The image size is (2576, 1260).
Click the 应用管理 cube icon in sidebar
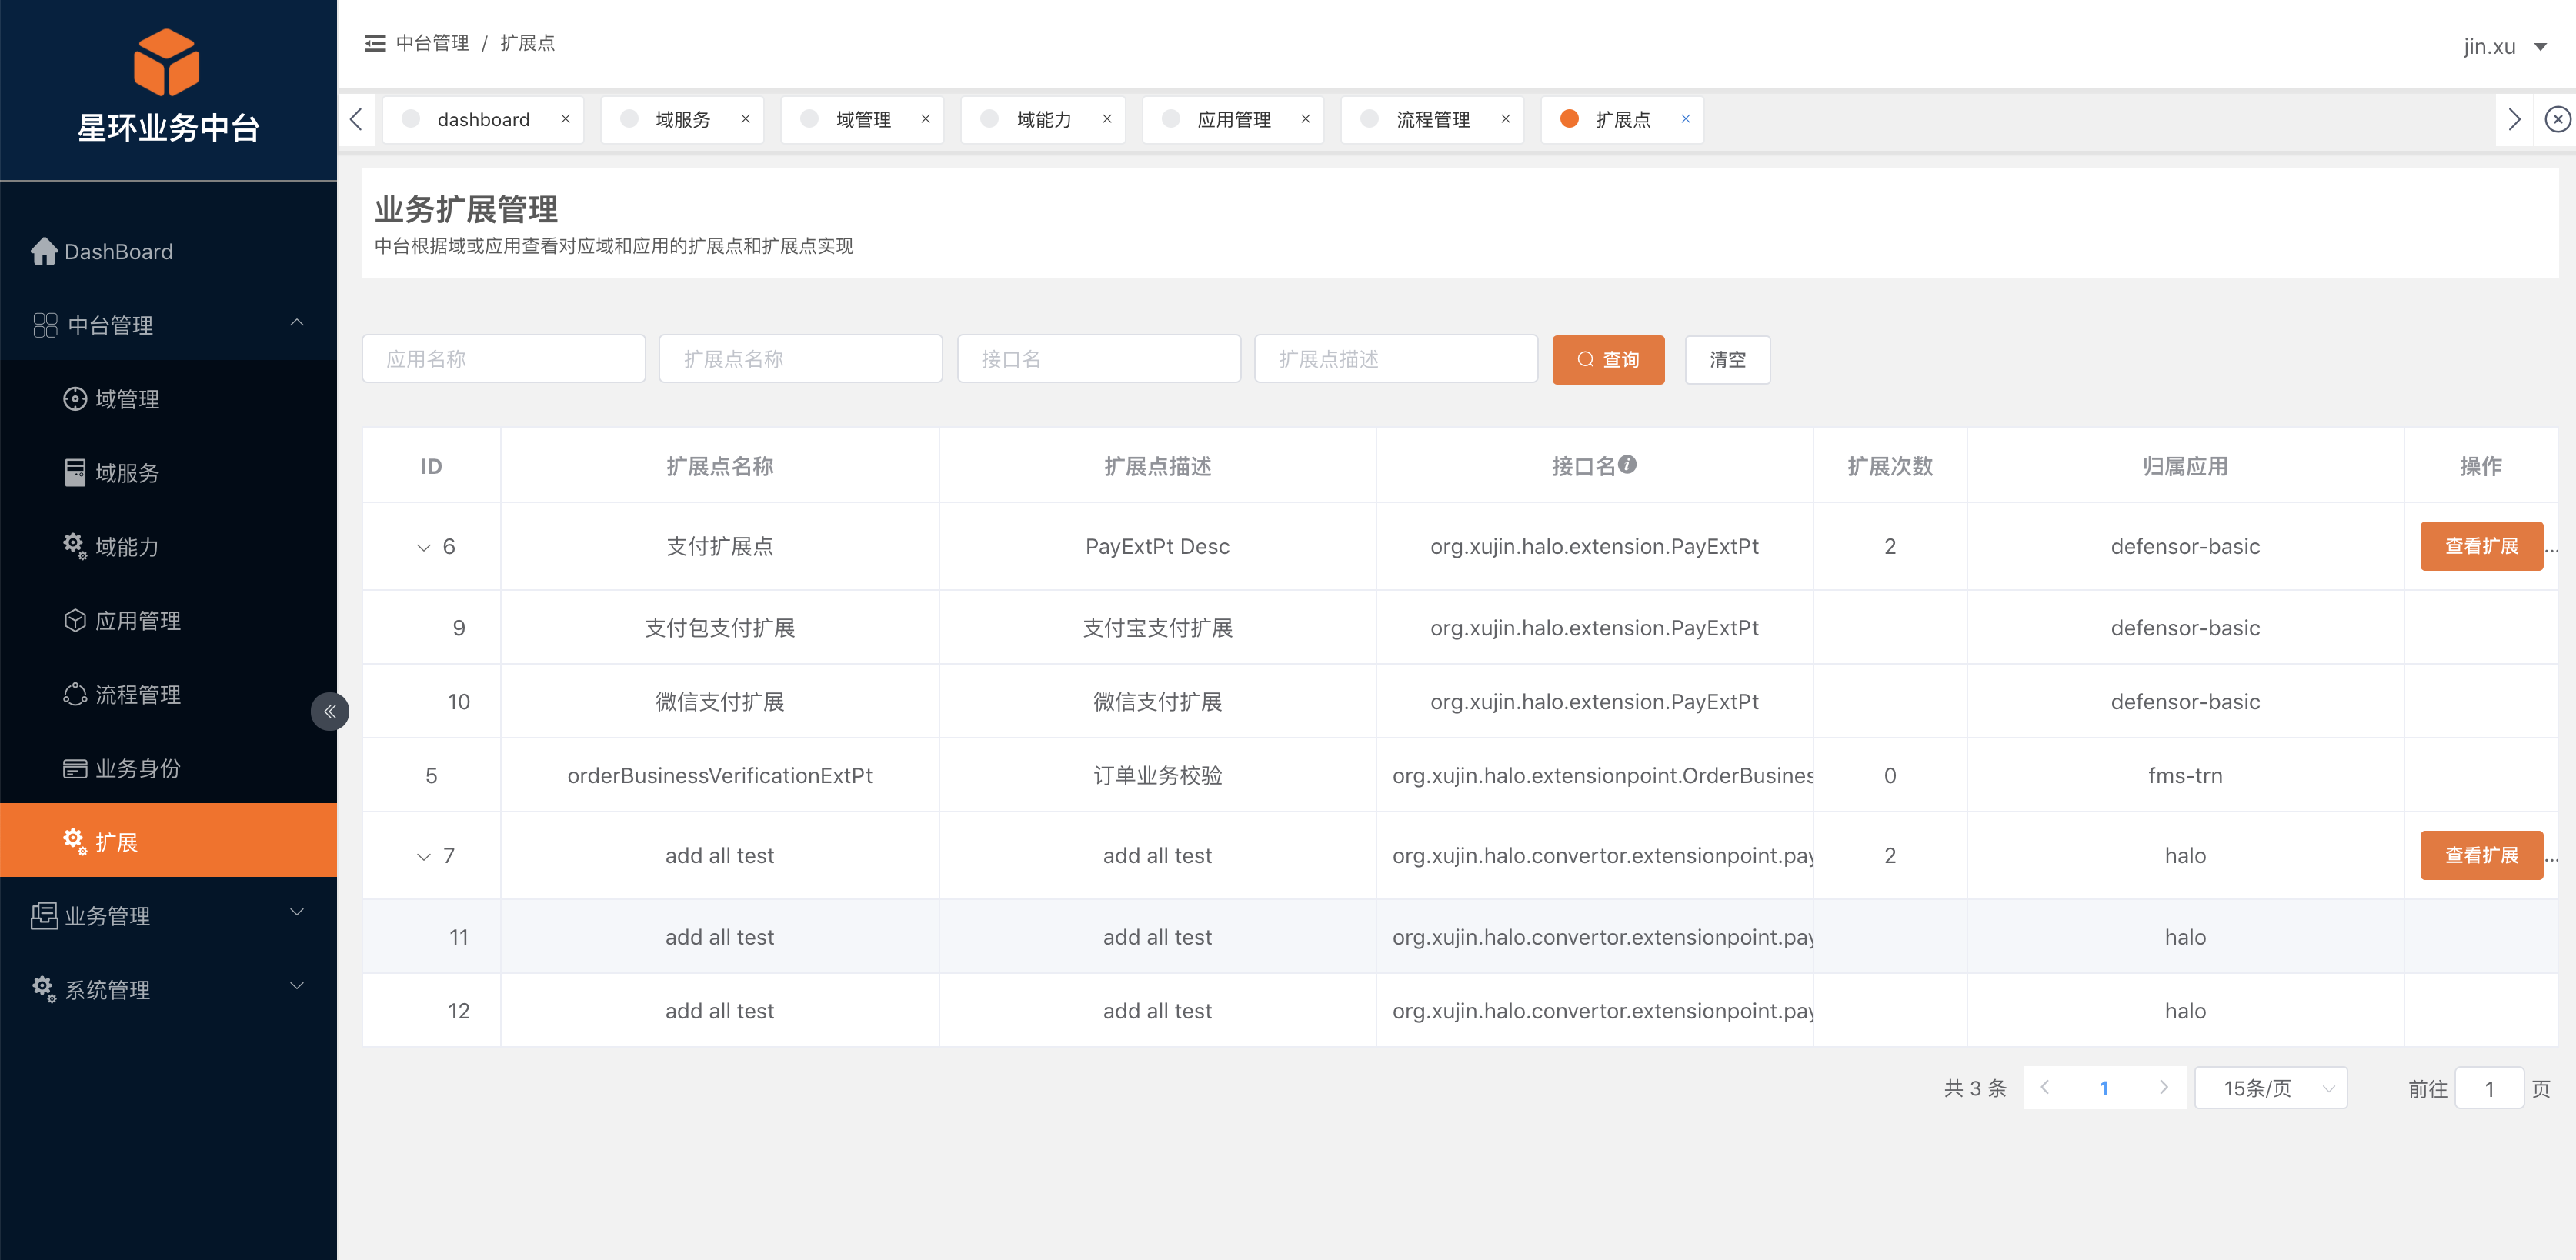click(75, 620)
